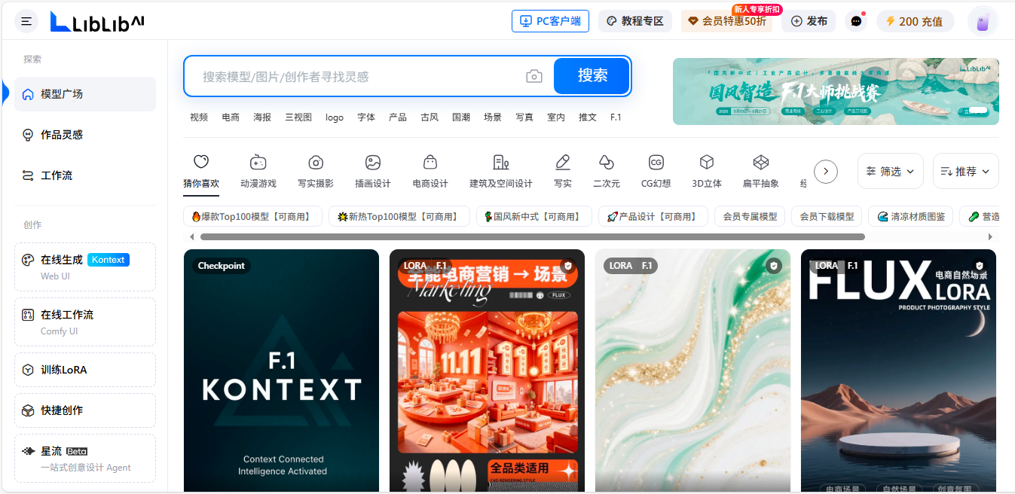Select the 插画设计 category icon
Viewport: 1015px width, 494px height.
click(373, 172)
